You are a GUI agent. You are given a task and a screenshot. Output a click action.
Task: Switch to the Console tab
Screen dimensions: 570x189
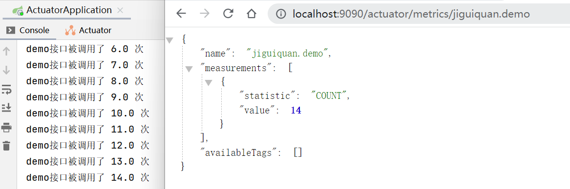(28, 31)
